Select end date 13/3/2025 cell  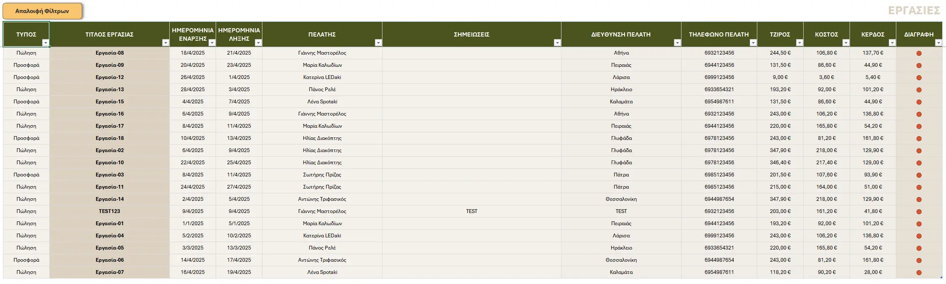click(239, 248)
